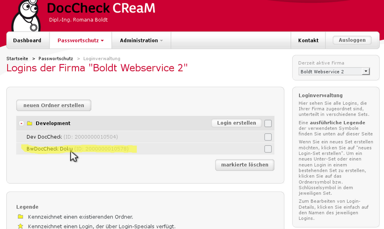This screenshot has height=229, width=384.
Task: Tick the checkbox for Dev DocCheck
Action: tap(268, 137)
